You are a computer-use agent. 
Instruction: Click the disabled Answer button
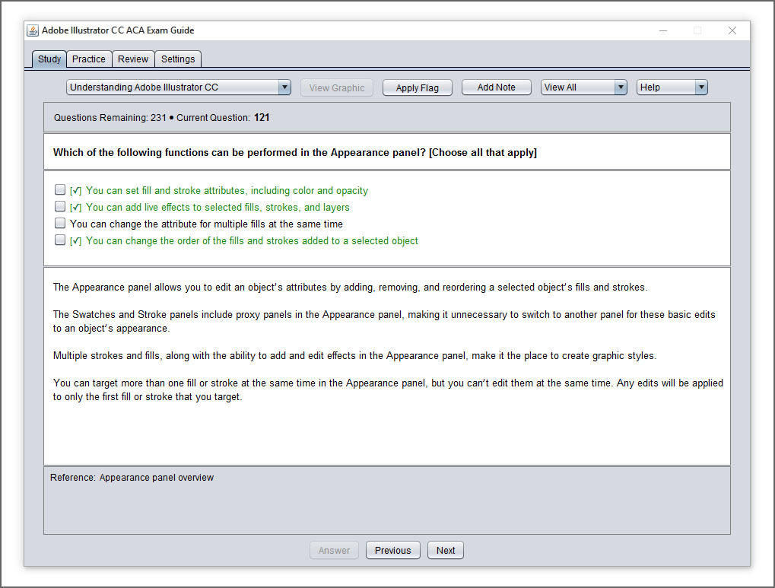pos(334,551)
